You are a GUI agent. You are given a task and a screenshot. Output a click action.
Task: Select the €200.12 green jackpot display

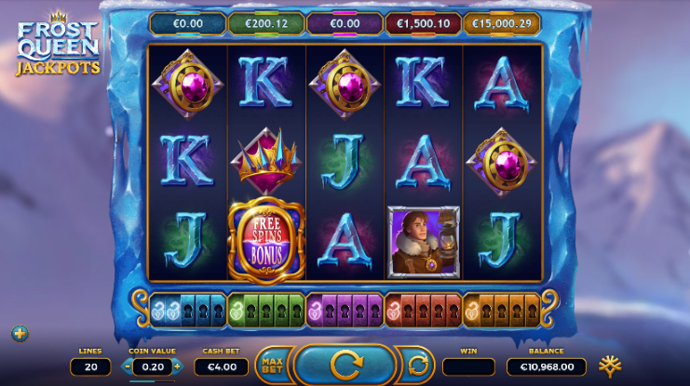[x=266, y=24]
